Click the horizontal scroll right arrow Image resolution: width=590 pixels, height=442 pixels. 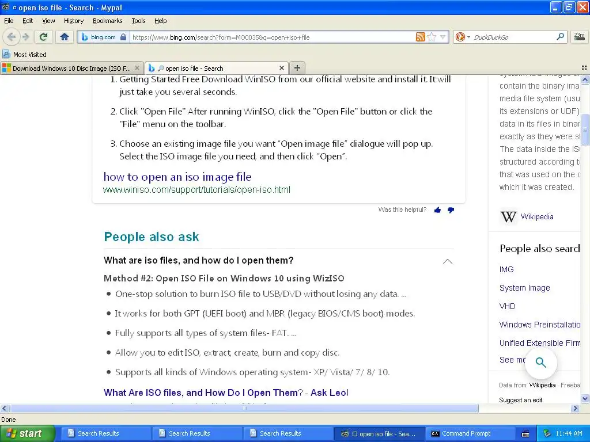pos(575,408)
